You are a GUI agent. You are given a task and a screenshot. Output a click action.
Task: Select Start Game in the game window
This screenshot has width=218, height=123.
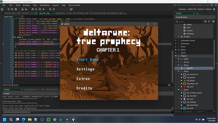click(88, 60)
